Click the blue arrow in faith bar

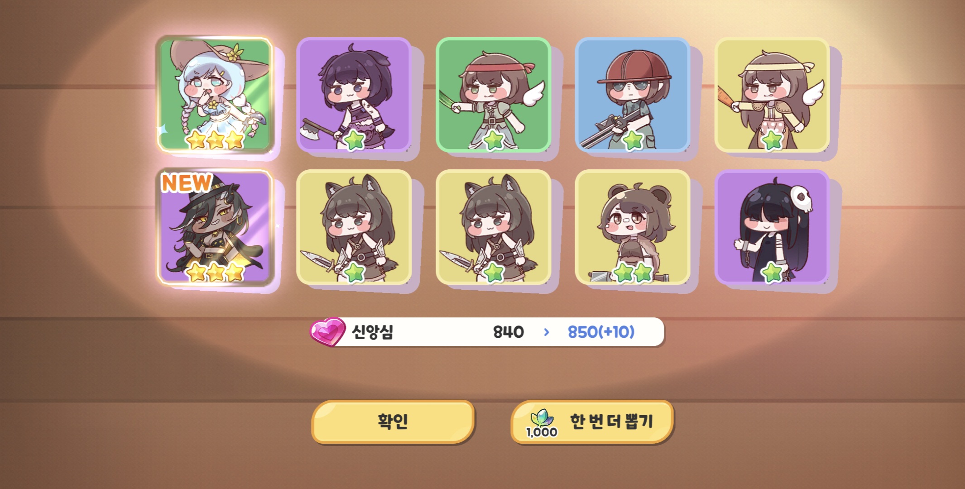(547, 332)
